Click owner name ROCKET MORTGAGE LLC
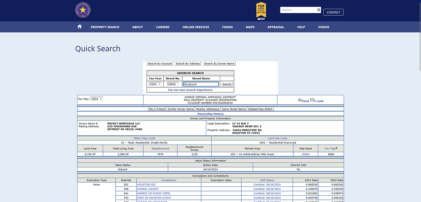The image size is (421, 202). 123,124
